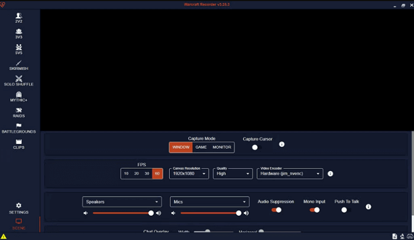414x240 pixels.
Task: Click the Warcraft Recorder logo icon
Action: tap(2, 5)
